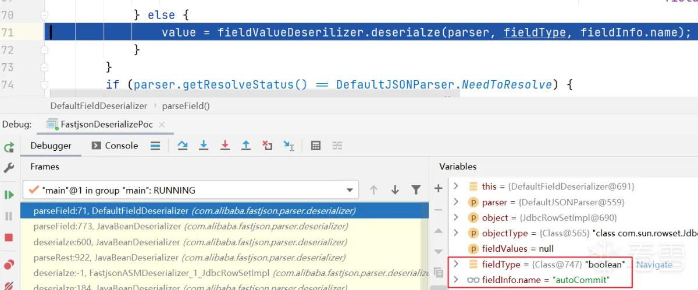The width and height of the screenshot is (698, 290).
Task: Go to previous frame up arrow
Action: [373, 190]
